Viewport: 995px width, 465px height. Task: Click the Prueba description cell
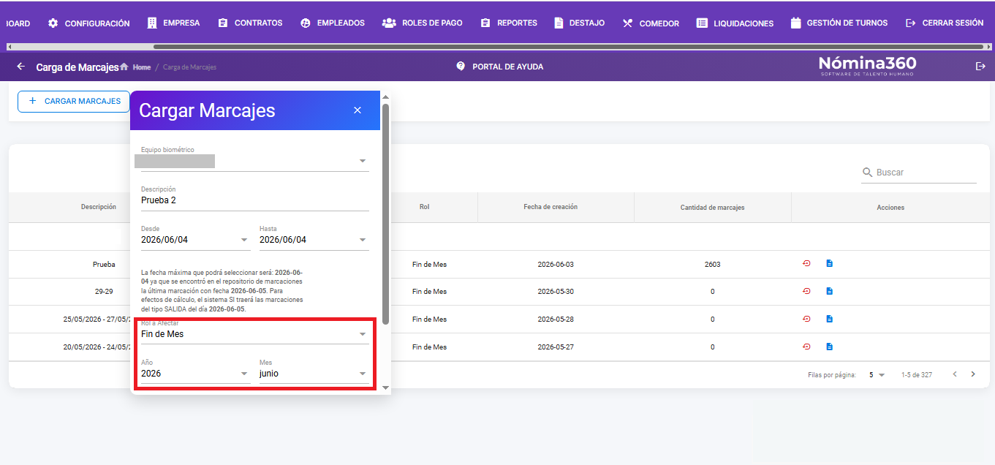(104, 265)
